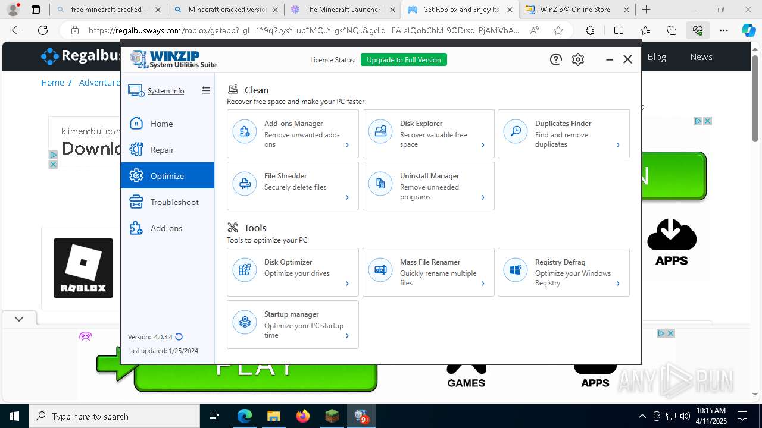The width and height of the screenshot is (762, 428).
Task: Open the WinZip help question mark icon
Action: [555, 59]
